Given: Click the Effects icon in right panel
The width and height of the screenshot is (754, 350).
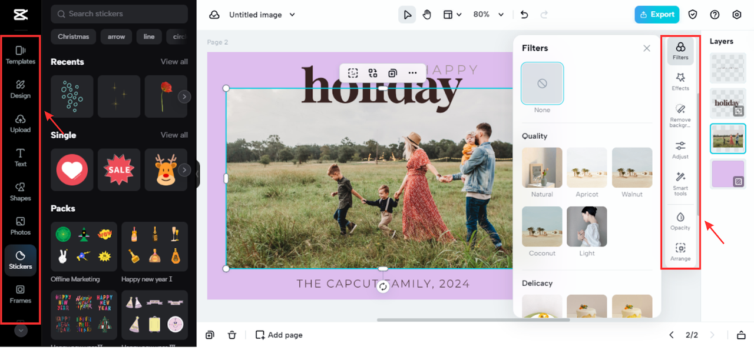Looking at the screenshot, I should pyautogui.click(x=680, y=81).
